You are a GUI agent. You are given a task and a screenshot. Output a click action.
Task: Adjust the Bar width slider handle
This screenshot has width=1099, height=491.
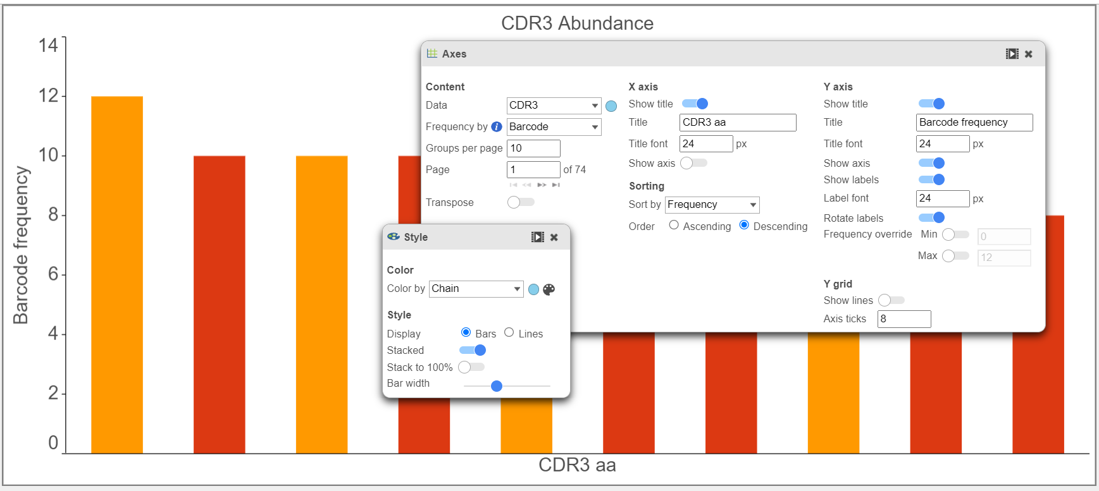[x=497, y=386]
